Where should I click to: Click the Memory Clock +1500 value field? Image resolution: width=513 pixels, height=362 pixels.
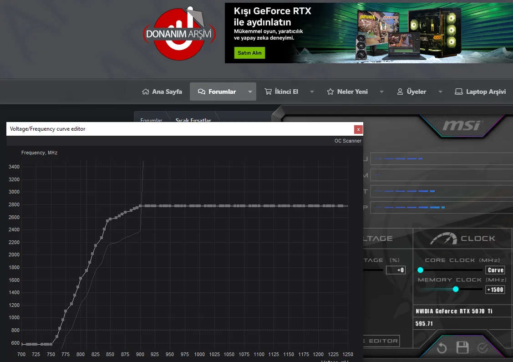point(495,290)
